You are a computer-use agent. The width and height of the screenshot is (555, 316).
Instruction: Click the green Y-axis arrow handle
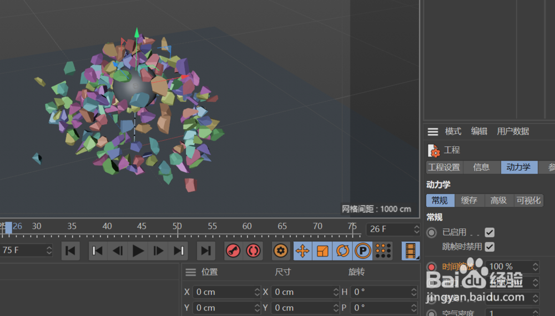point(137,33)
